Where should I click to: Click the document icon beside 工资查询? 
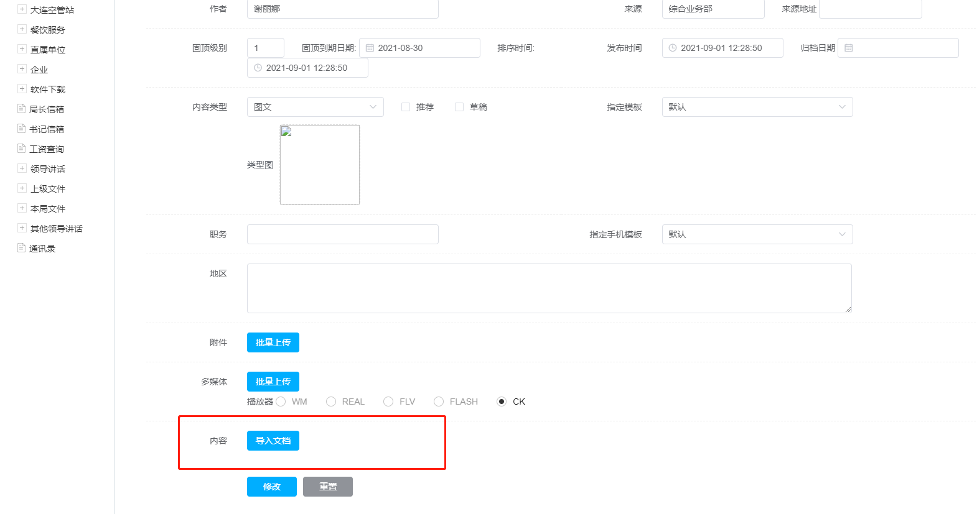coord(21,149)
